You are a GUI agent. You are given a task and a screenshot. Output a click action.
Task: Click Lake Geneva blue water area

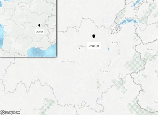coord(128,22)
